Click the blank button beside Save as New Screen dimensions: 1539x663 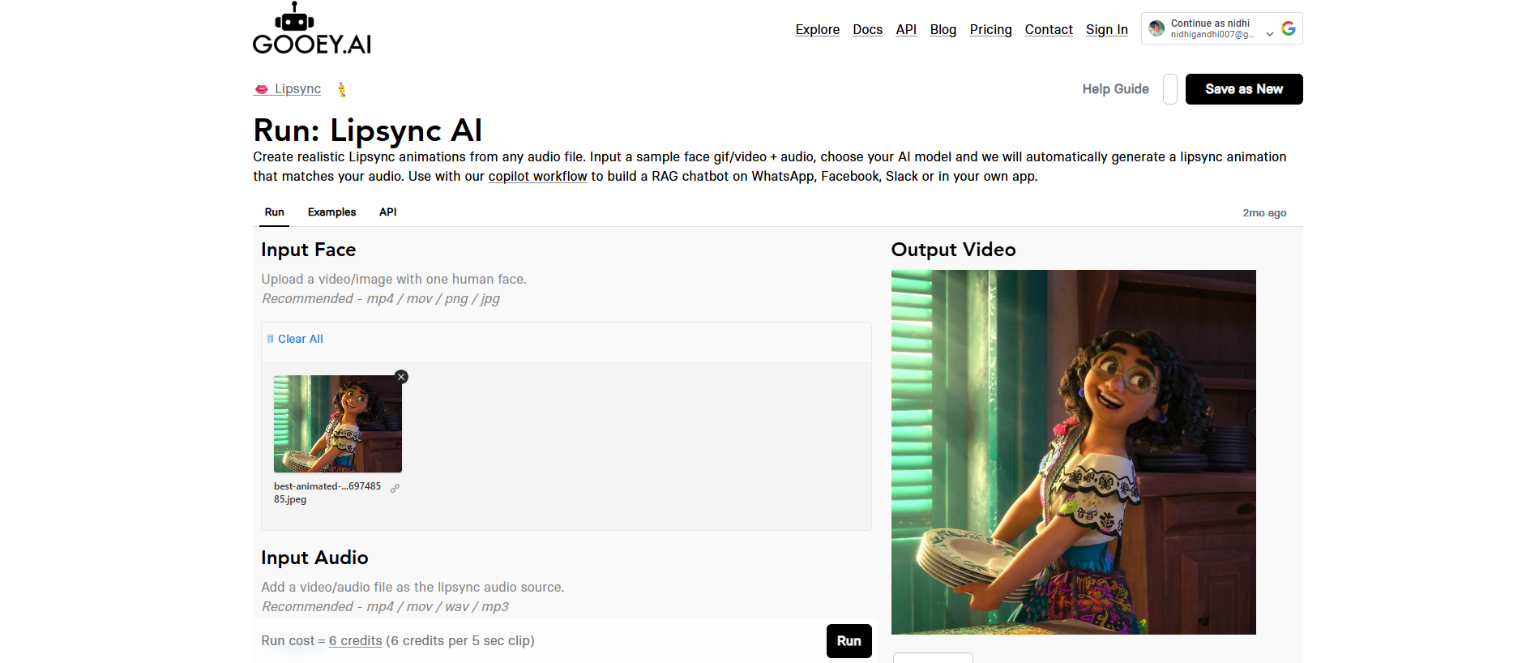1170,89
